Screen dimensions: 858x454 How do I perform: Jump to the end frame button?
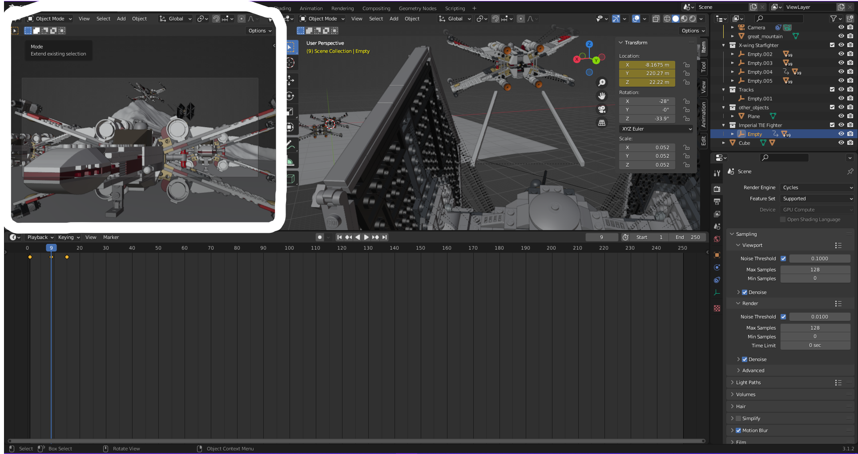click(385, 237)
